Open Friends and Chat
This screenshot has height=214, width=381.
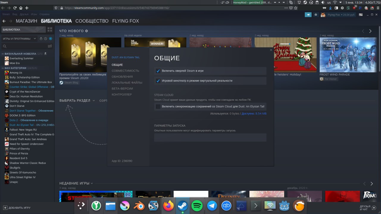click(368, 208)
